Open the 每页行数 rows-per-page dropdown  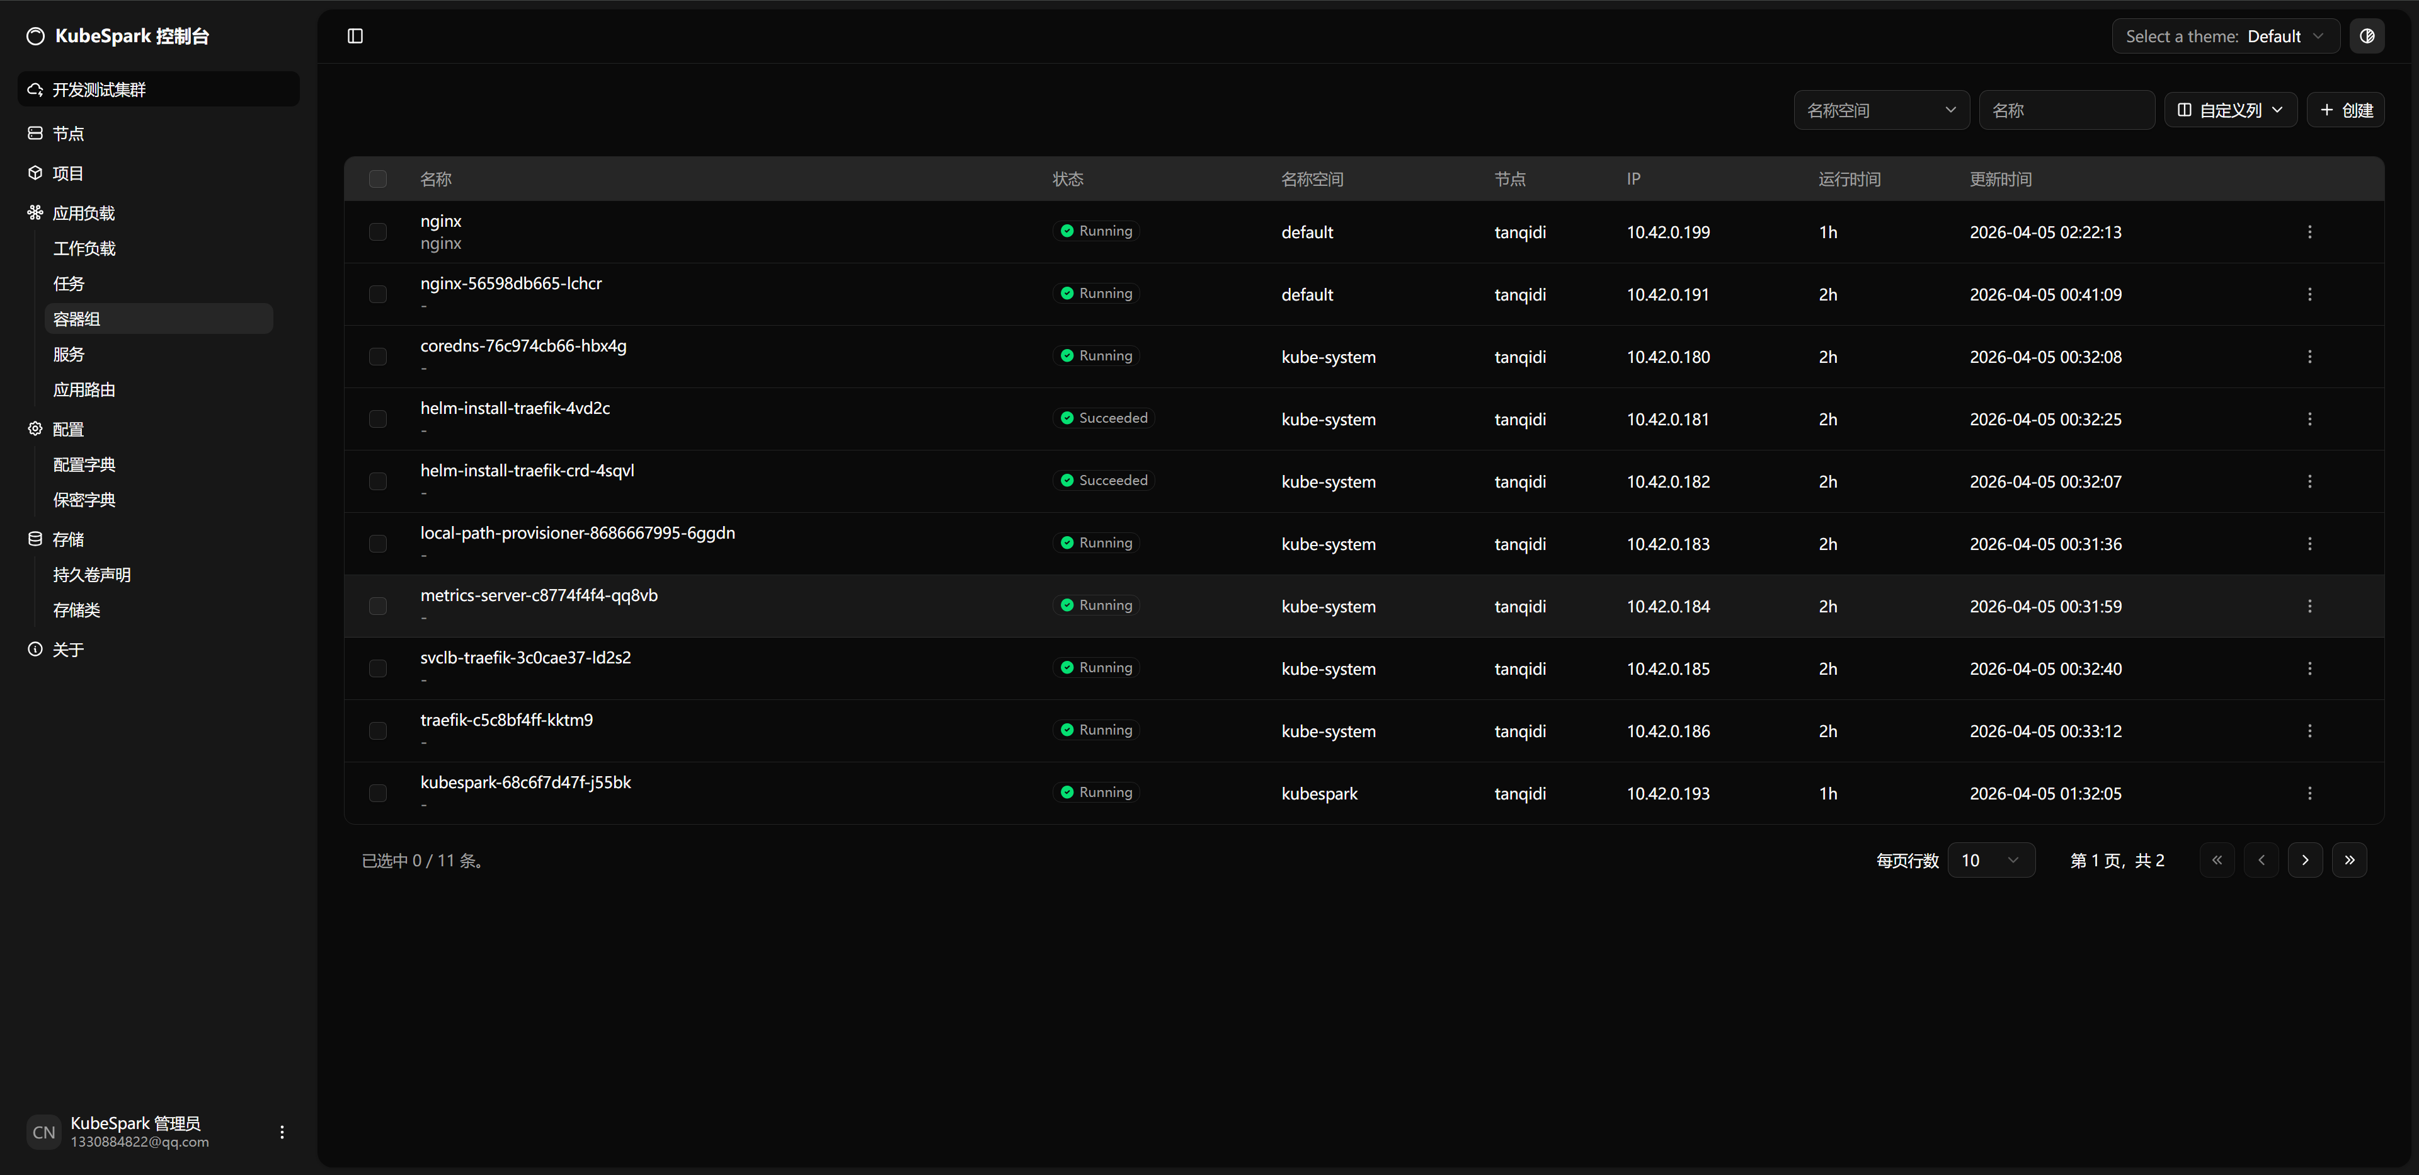1990,859
